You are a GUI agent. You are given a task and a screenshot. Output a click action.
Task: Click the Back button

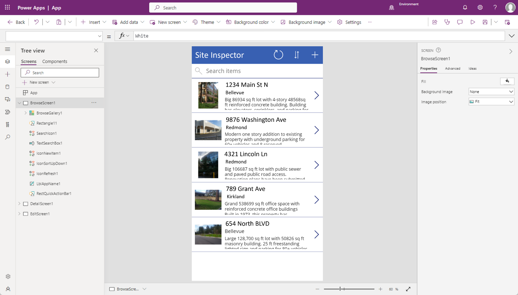coord(16,22)
